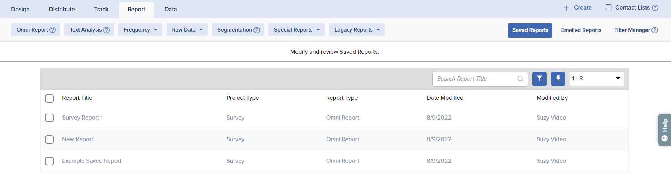Image resolution: width=671 pixels, height=194 pixels.
Task: Click the Segmentation help question icon
Action: pyautogui.click(x=257, y=30)
